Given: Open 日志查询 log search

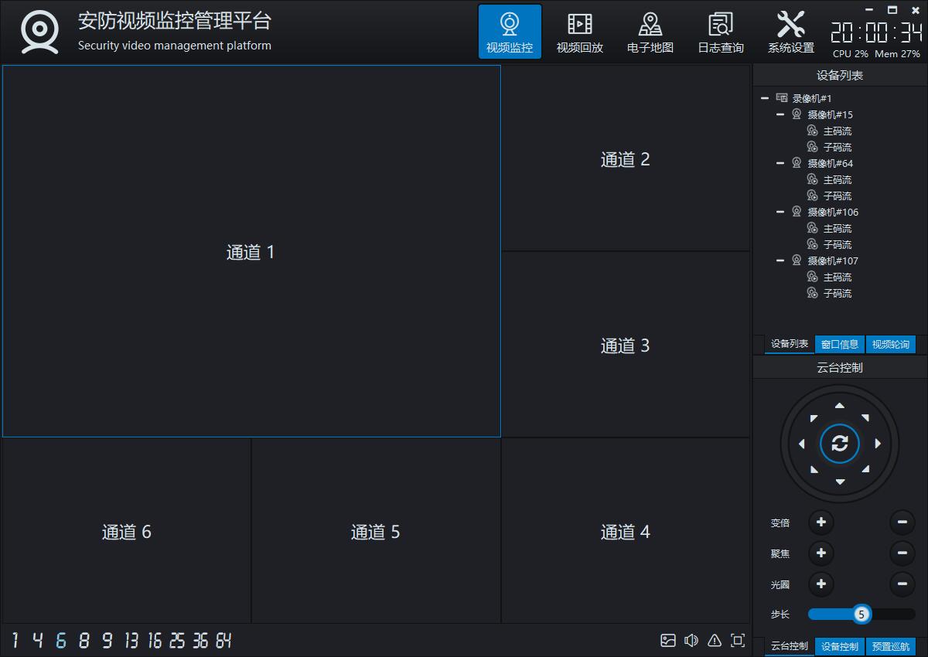Looking at the screenshot, I should point(720,32).
